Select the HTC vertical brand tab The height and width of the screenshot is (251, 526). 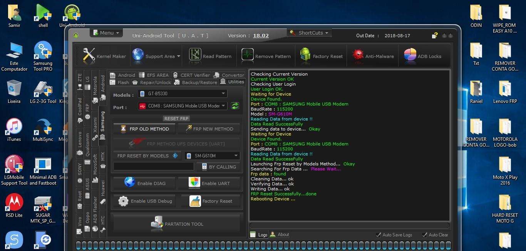click(x=103, y=224)
